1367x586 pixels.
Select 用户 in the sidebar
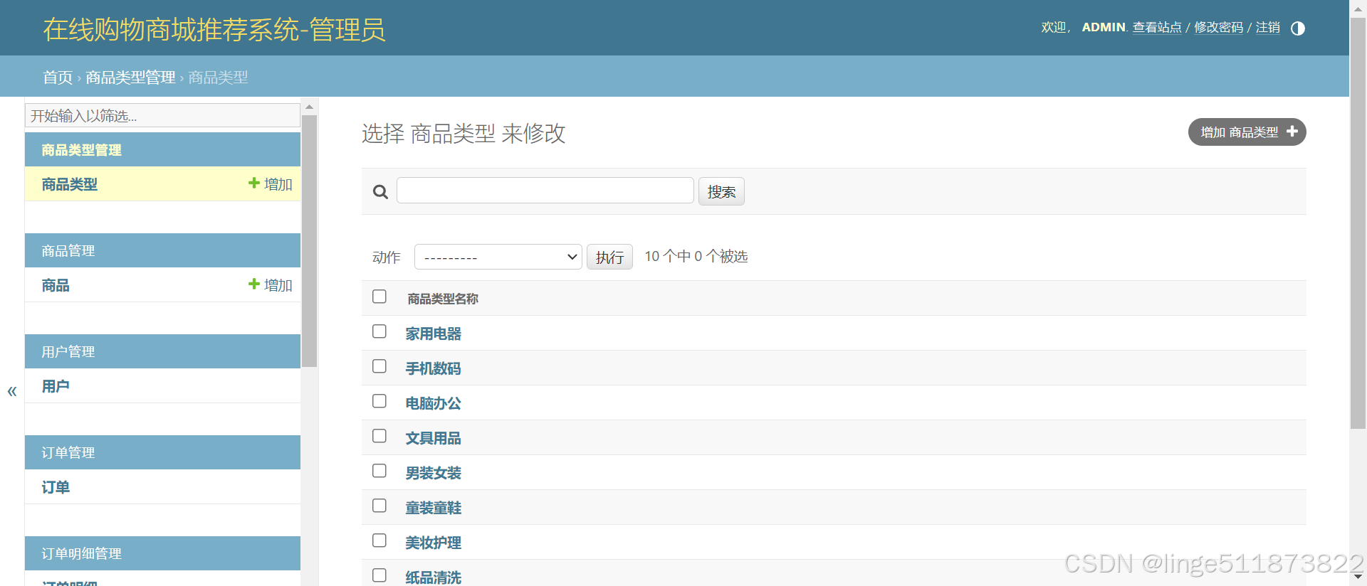pyautogui.click(x=56, y=386)
